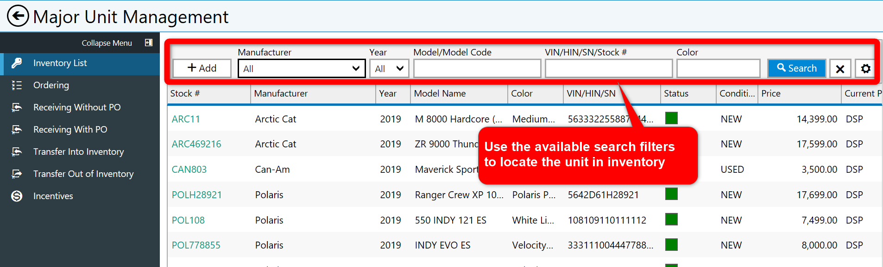This screenshot has width=883, height=267.
Task: Sort by Color column header
Action: (x=535, y=93)
